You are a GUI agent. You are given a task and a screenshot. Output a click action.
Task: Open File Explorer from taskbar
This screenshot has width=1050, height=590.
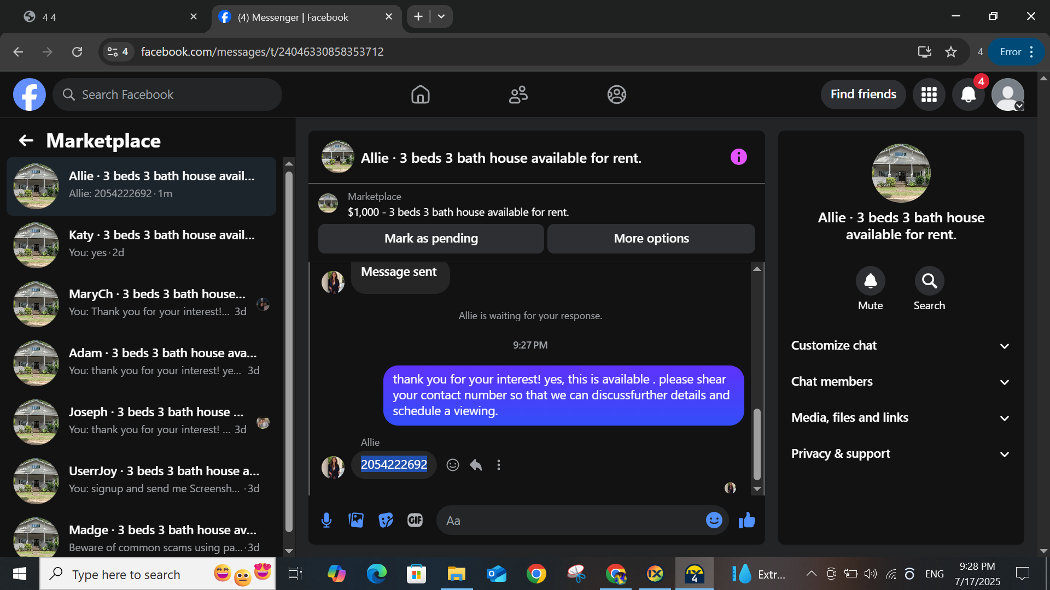tap(456, 574)
